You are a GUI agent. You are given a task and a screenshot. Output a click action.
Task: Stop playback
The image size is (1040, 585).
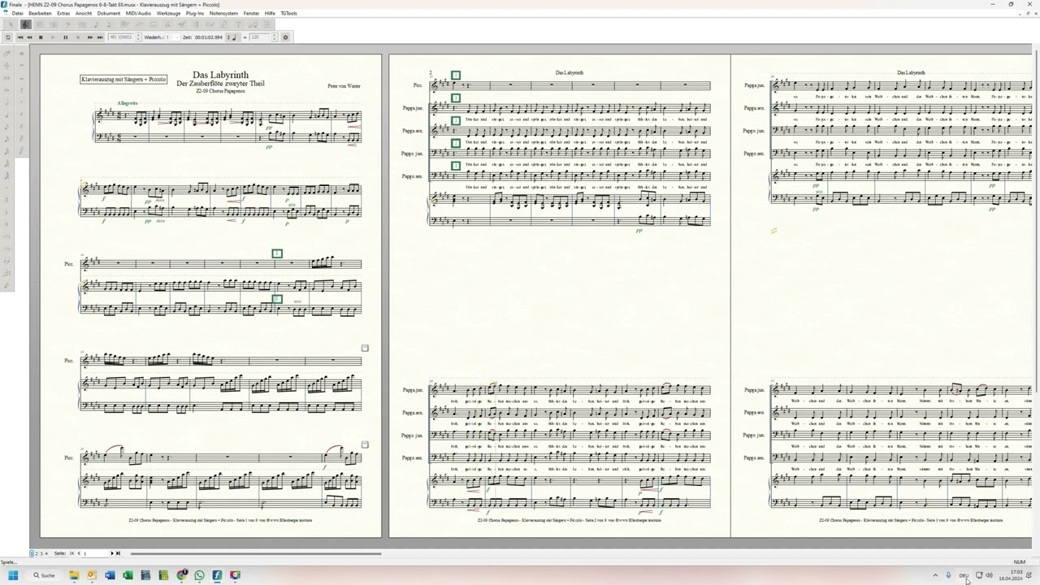pos(41,37)
